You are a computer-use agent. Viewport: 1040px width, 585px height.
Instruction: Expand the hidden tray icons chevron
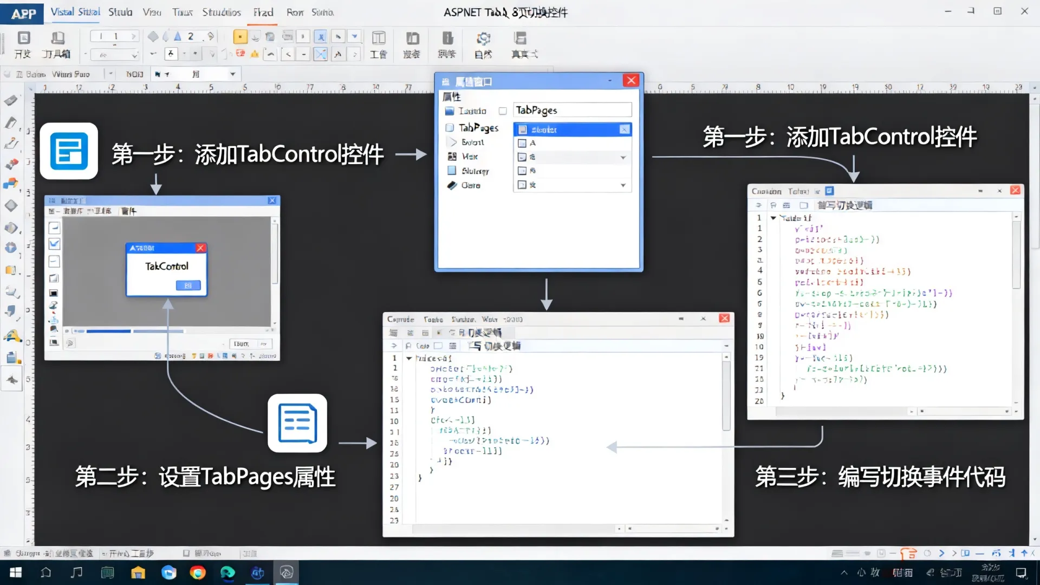pos(844,573)
